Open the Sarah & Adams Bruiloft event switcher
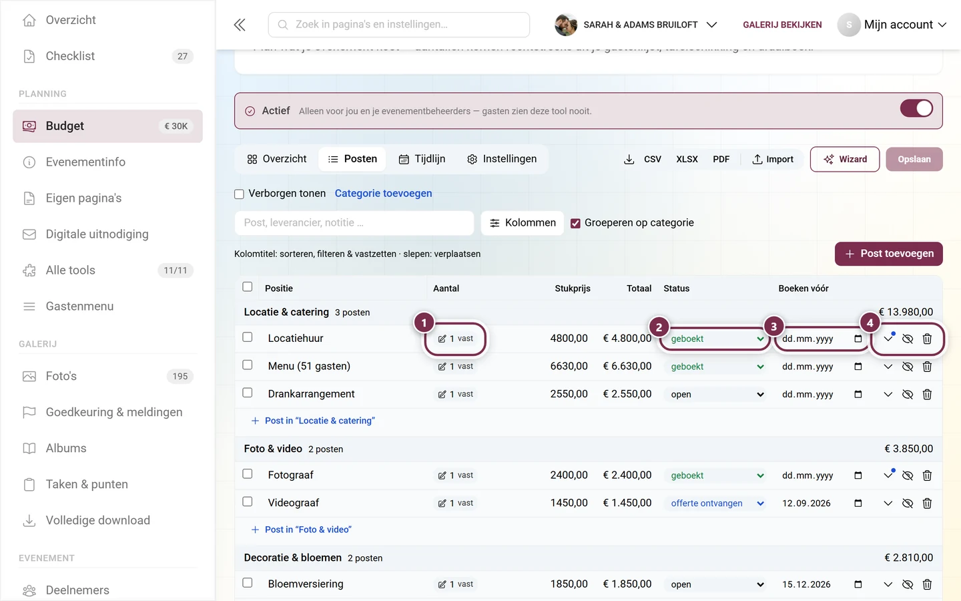Viewport: 961px width, 601px height. pyautogui.click(x=636, y=25)
